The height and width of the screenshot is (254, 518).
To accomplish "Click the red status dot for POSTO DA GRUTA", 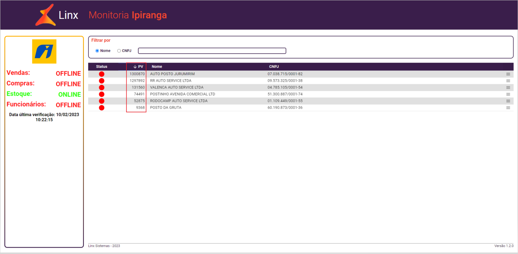I will pyautogui.click(x=102, y=108).
